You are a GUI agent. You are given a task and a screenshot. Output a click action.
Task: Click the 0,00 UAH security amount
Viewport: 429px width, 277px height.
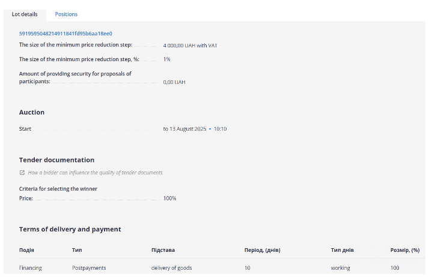[174, 82]
